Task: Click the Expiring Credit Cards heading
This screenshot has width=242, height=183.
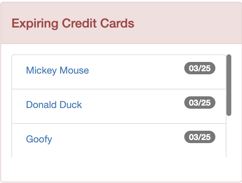Action: coord(73,23)
